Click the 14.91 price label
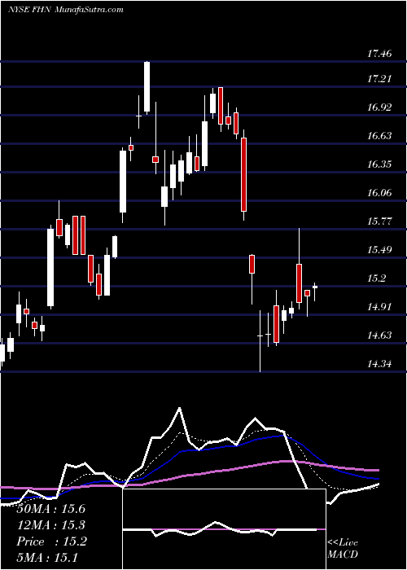 click(x=379, y=307)
